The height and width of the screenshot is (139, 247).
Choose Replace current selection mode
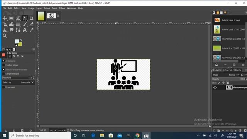[10, 56]
